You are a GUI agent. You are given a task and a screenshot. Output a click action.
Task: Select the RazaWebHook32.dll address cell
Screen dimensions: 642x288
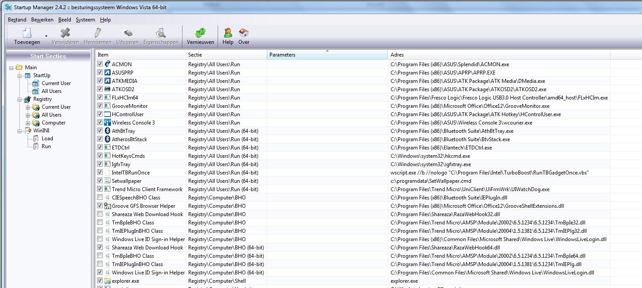click(x=445, y=214)
